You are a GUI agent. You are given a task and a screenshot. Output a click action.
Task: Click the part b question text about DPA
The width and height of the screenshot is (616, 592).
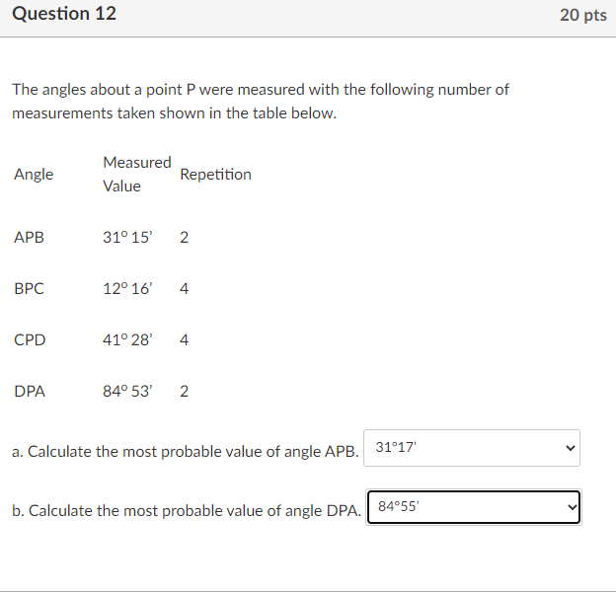[x=187, y=511]
